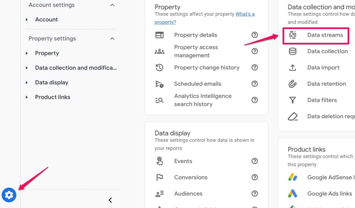Click the Data deletion requests icon
355x208 pixels.
click(x=293, y=116)
